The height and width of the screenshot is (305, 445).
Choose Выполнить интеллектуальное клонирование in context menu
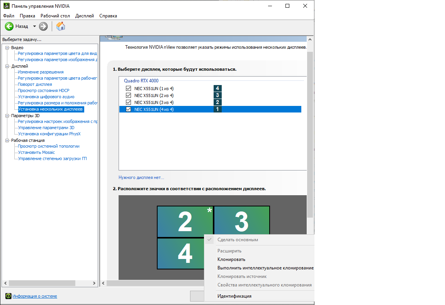coord(265,268)
